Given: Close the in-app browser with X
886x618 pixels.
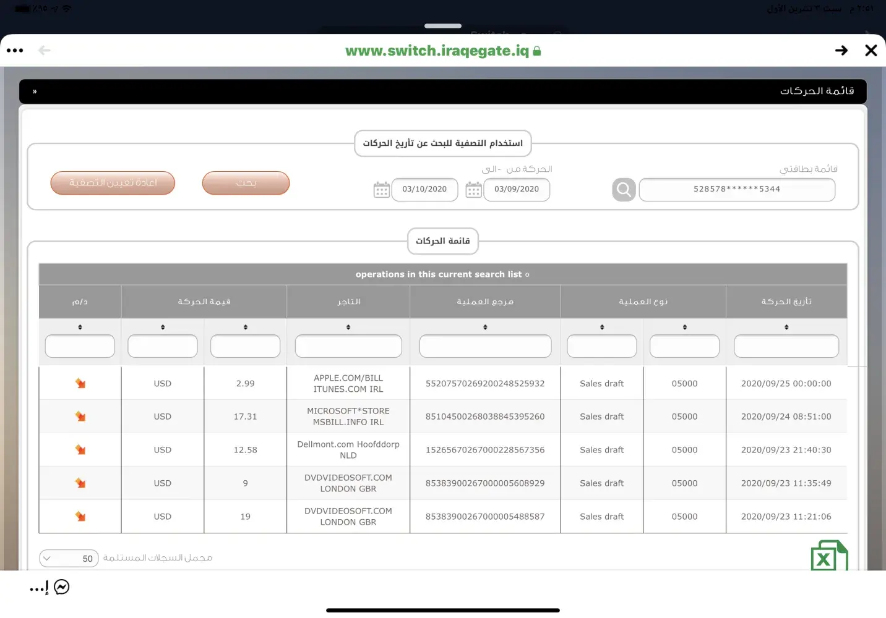Looking at the screenshot, I should coord(871,51).
